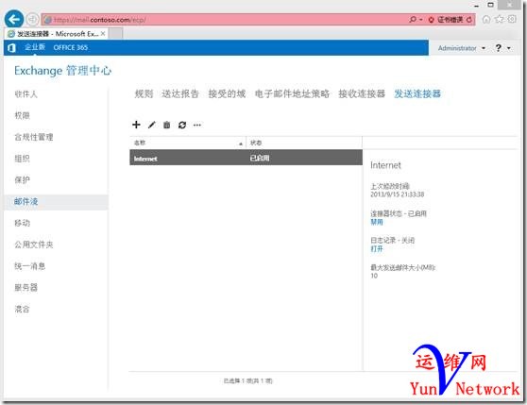Click the trash delete icon
The image size is (527, 405).
[167, 126]
